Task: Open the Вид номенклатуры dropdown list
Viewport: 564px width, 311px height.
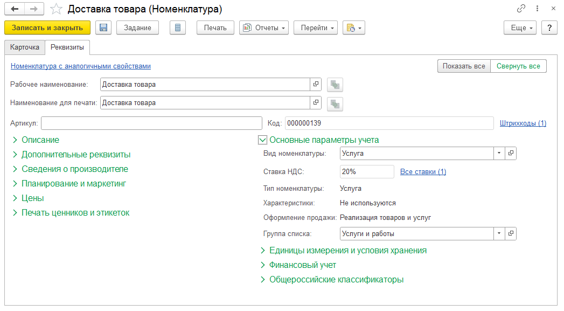Action: pyautogui.click(x=499, y=154)
